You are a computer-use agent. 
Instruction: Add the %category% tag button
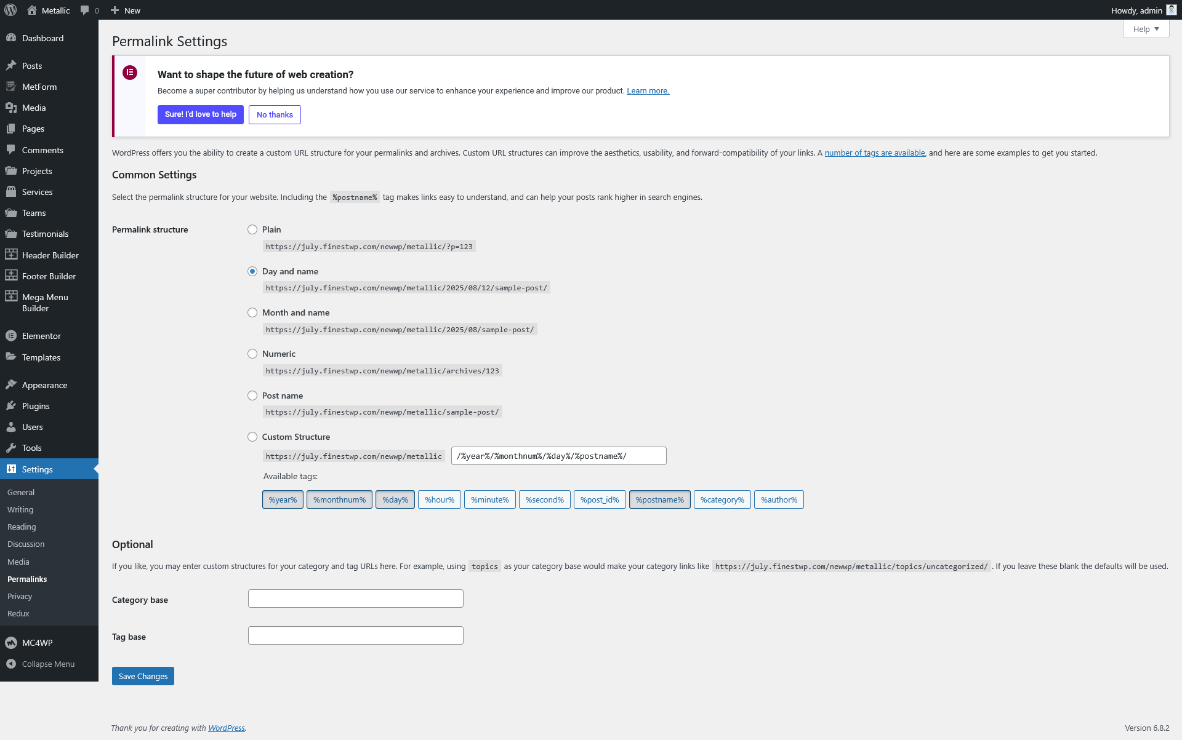point(722,499)
